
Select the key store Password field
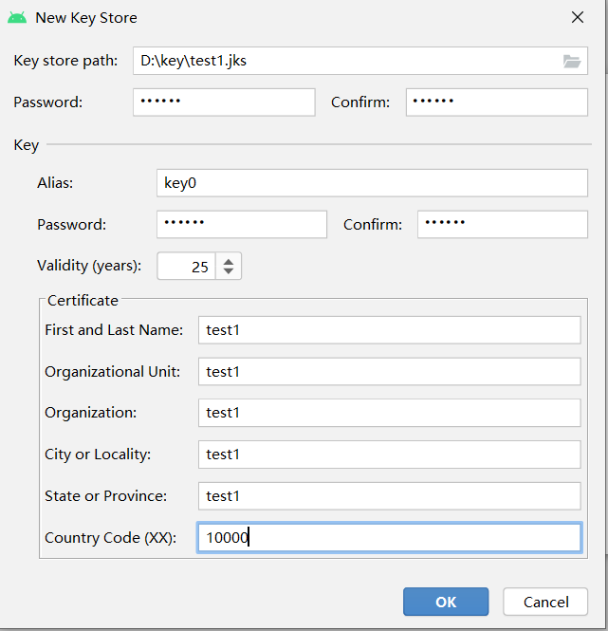tap(224, 102)
